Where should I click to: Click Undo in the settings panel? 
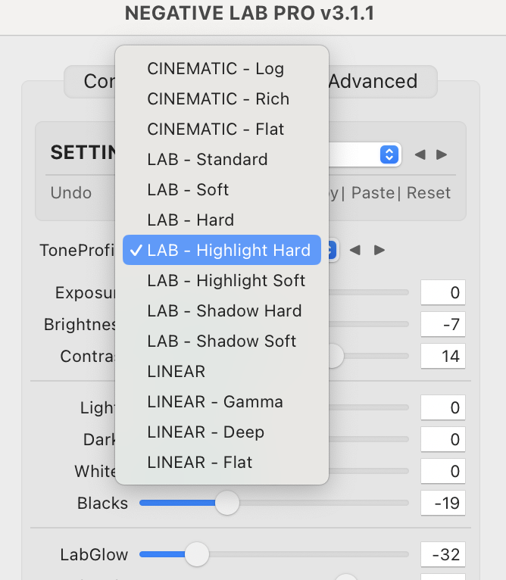click(71, 193)
